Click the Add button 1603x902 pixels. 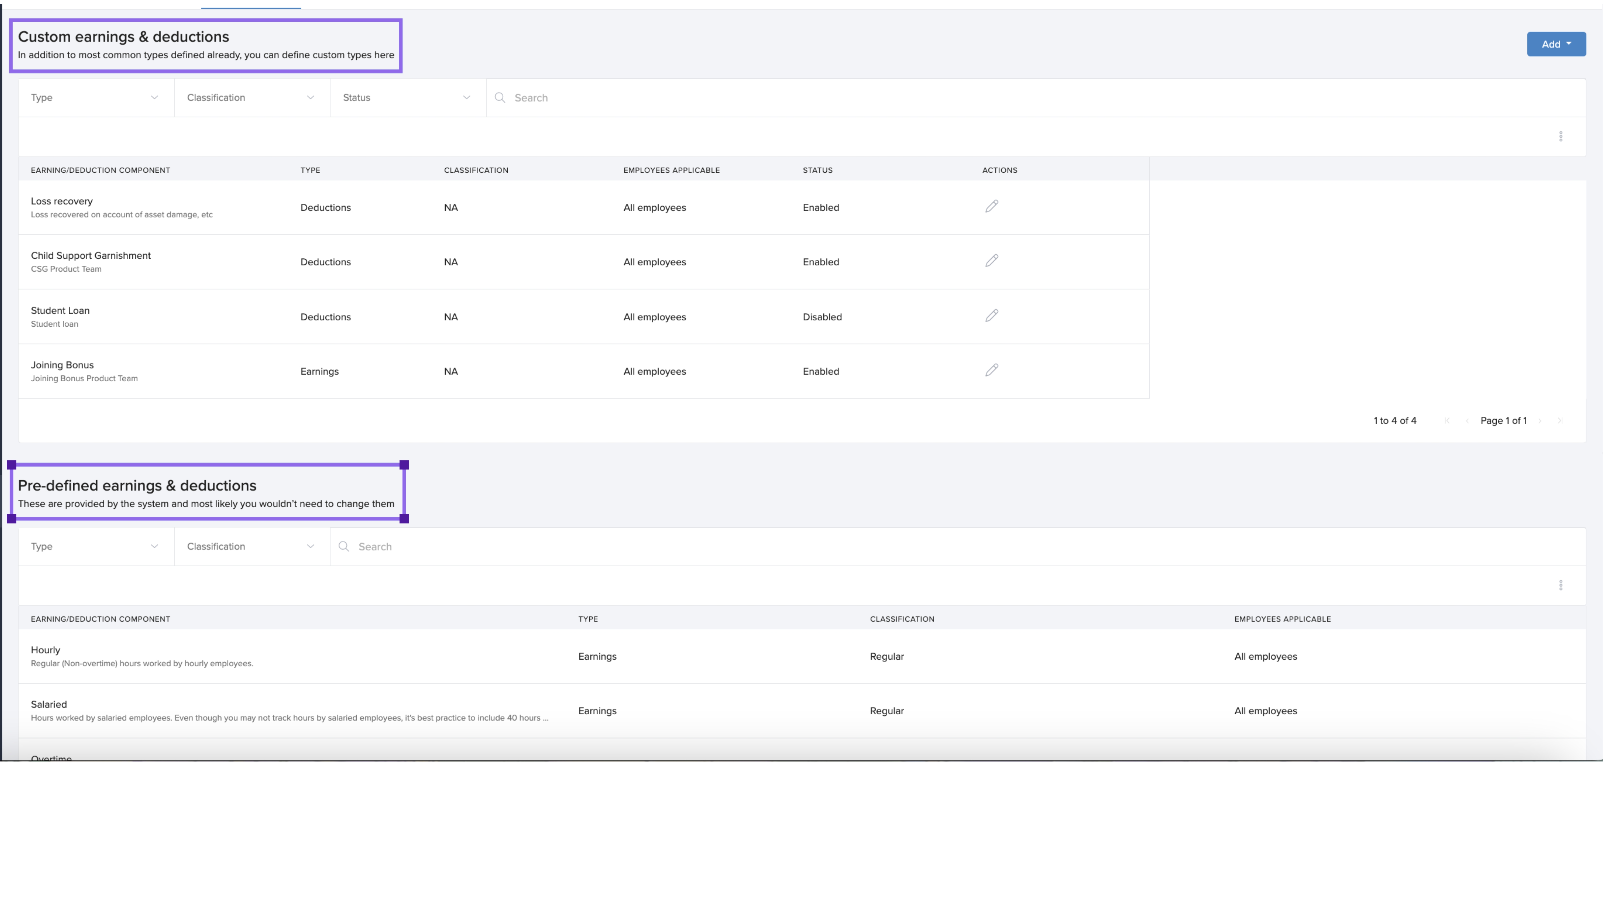pos(1556,44)
